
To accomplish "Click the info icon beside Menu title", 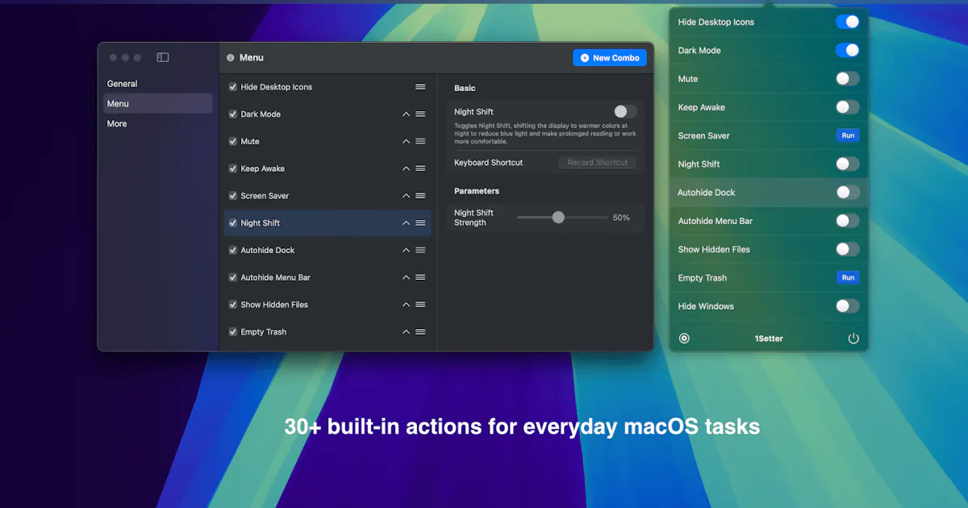I will [x=231, y=58].
